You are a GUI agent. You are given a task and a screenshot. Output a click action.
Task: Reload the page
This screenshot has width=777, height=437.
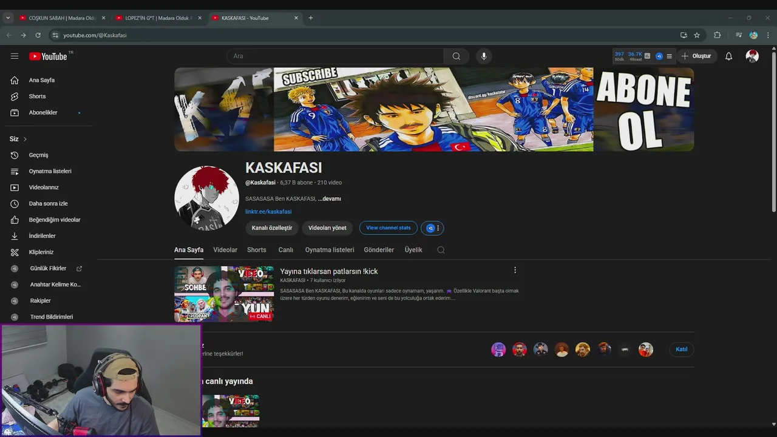point(38,35)
